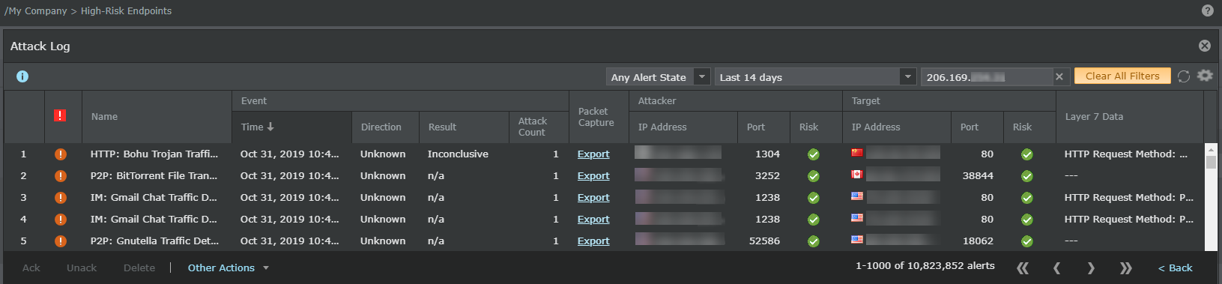Click the alert icon for Gnutella row

click(x=61, y=241)
